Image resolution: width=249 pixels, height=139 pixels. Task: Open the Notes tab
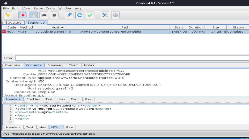pos(89,65)
